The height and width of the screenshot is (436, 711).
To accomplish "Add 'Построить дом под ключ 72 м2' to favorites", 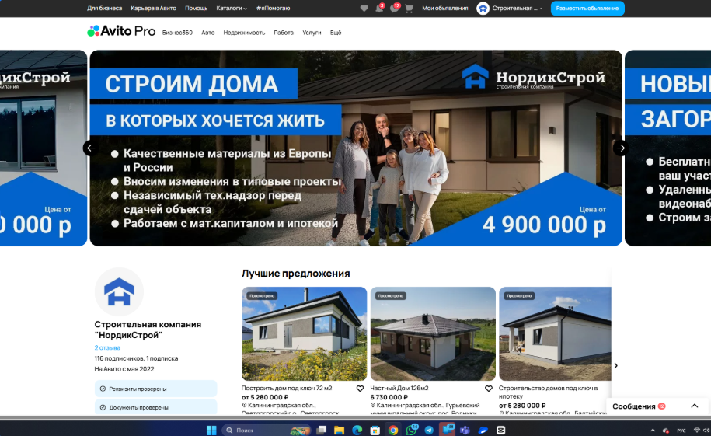I will [x=360, y=389].
